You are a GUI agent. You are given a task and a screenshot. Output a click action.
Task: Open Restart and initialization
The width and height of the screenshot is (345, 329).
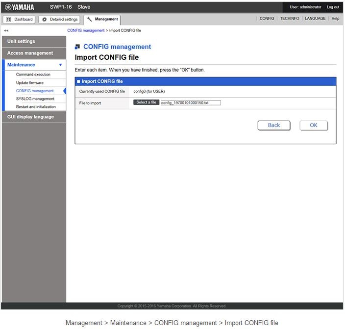(36, 107)
